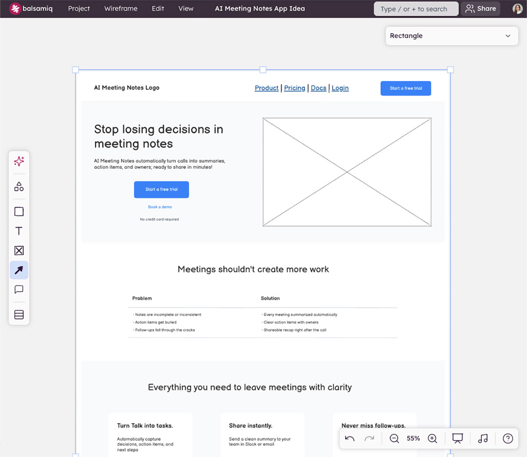
Task: Open the Project menu
Action: coord(79,8)
